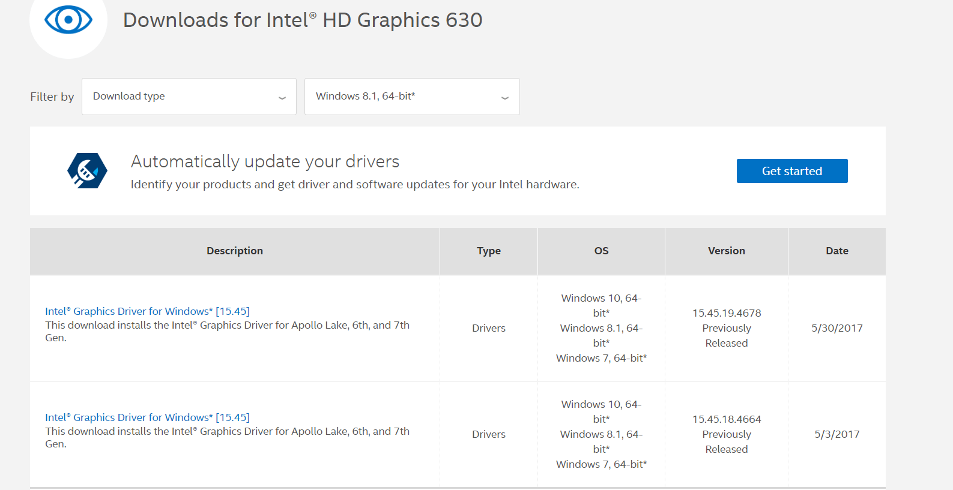Select the Date column header
Screen dimensions: 953x490
pyautogui.click(x=837, y=251)
